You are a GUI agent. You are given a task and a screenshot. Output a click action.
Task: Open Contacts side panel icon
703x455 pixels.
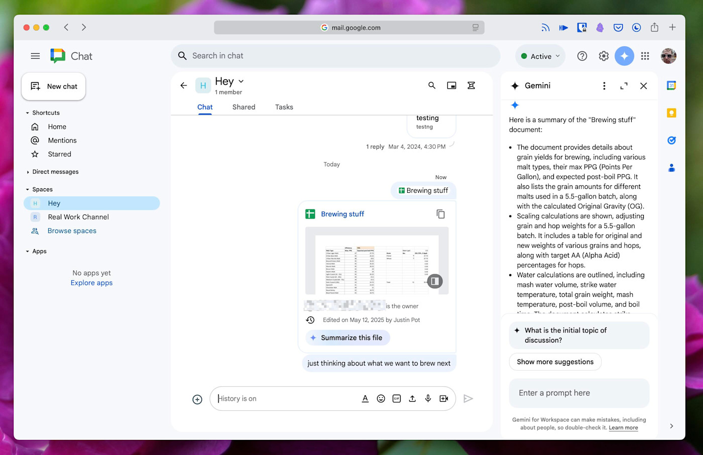(671, 168)
